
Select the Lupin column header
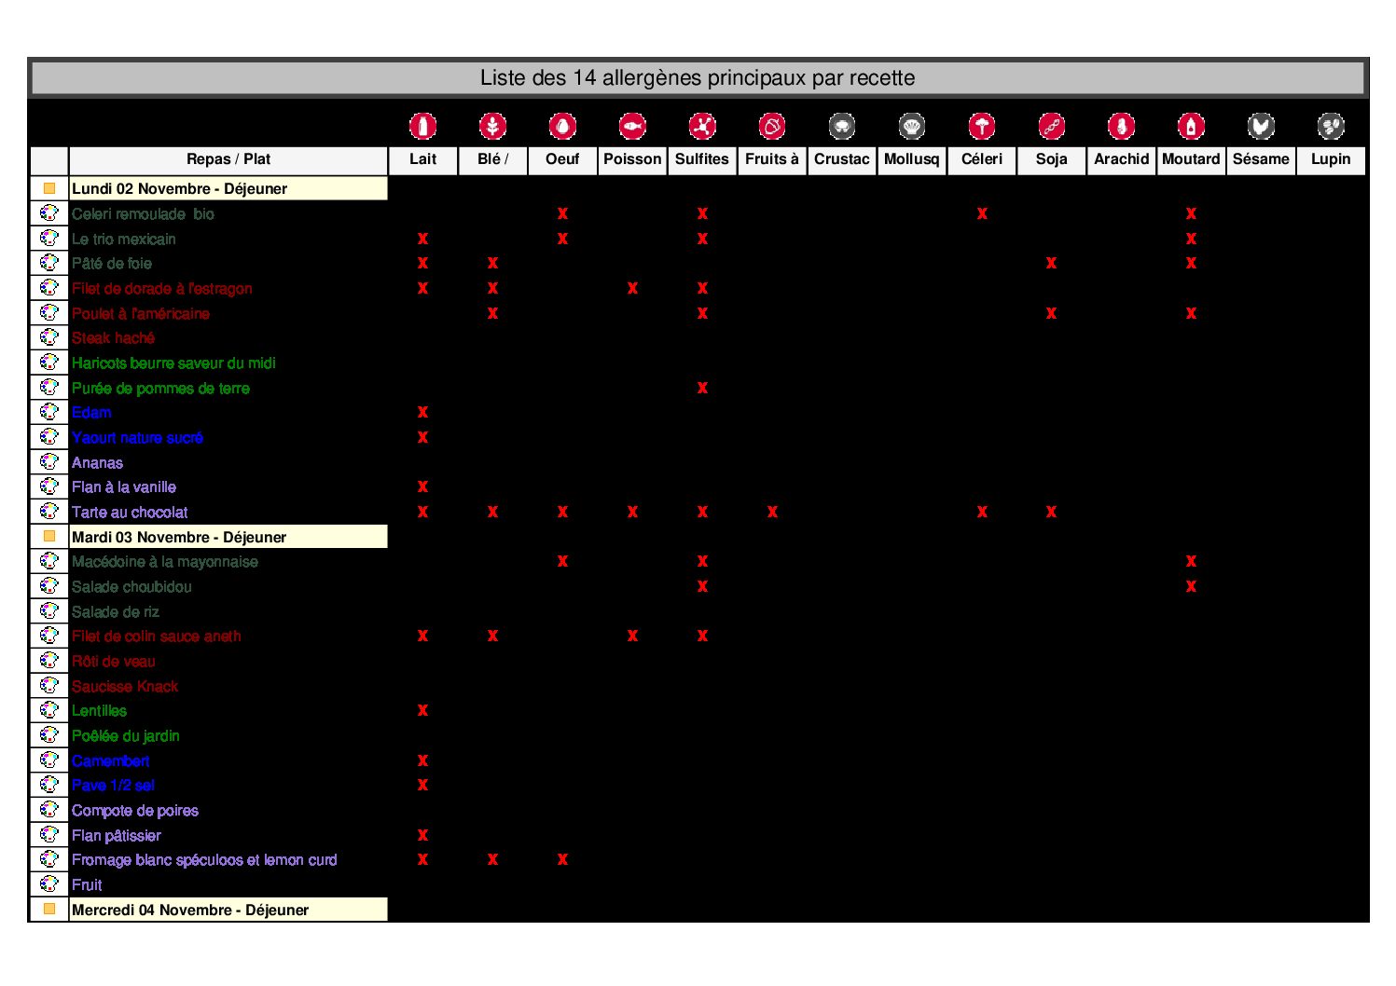coord(1331,159)
